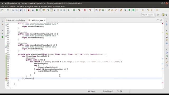Jump to Last Edit Location icon
The width and height of the screenshot is (169, 95).
[x=148, y=10]
